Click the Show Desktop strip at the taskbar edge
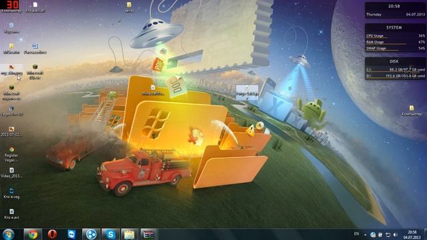The height and width of the screenshot is (240, 427). click(425, 235)
